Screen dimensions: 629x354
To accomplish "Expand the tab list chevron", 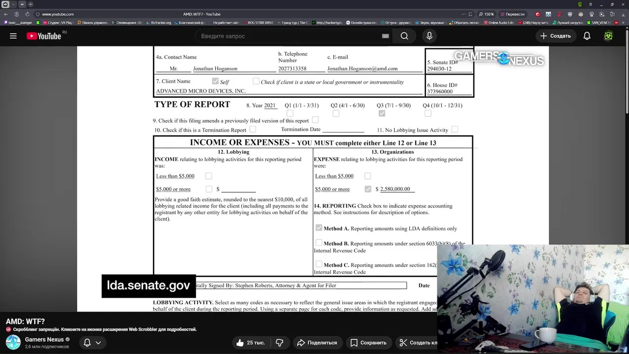I will (x=14, y=4).
